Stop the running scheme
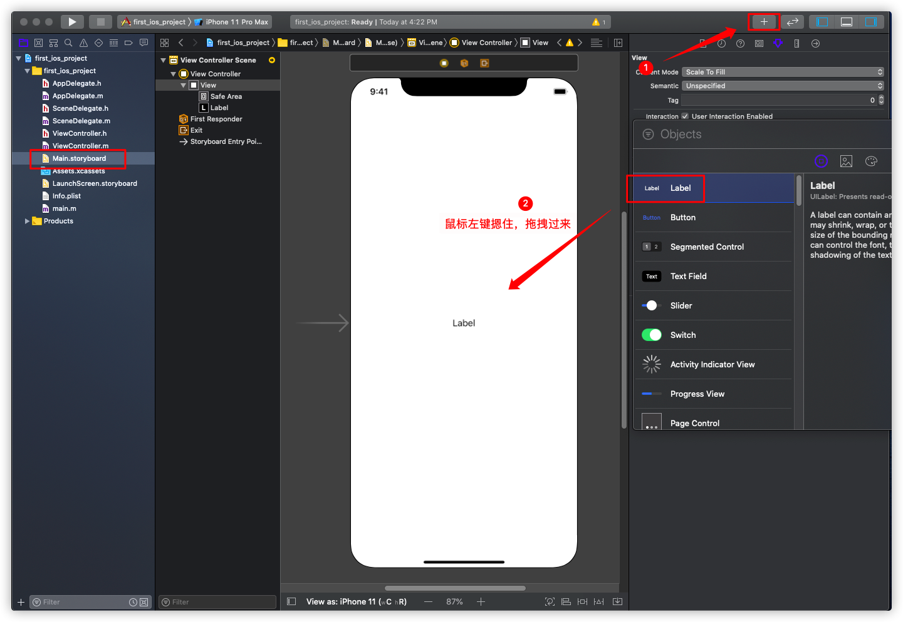This screenshot has height=622, width=903. [x=100, y=22]
